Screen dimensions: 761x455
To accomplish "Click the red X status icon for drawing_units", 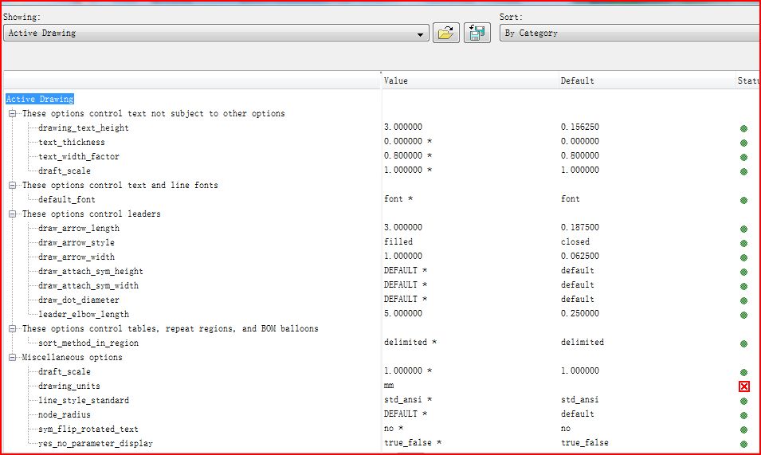I will 744,386.
